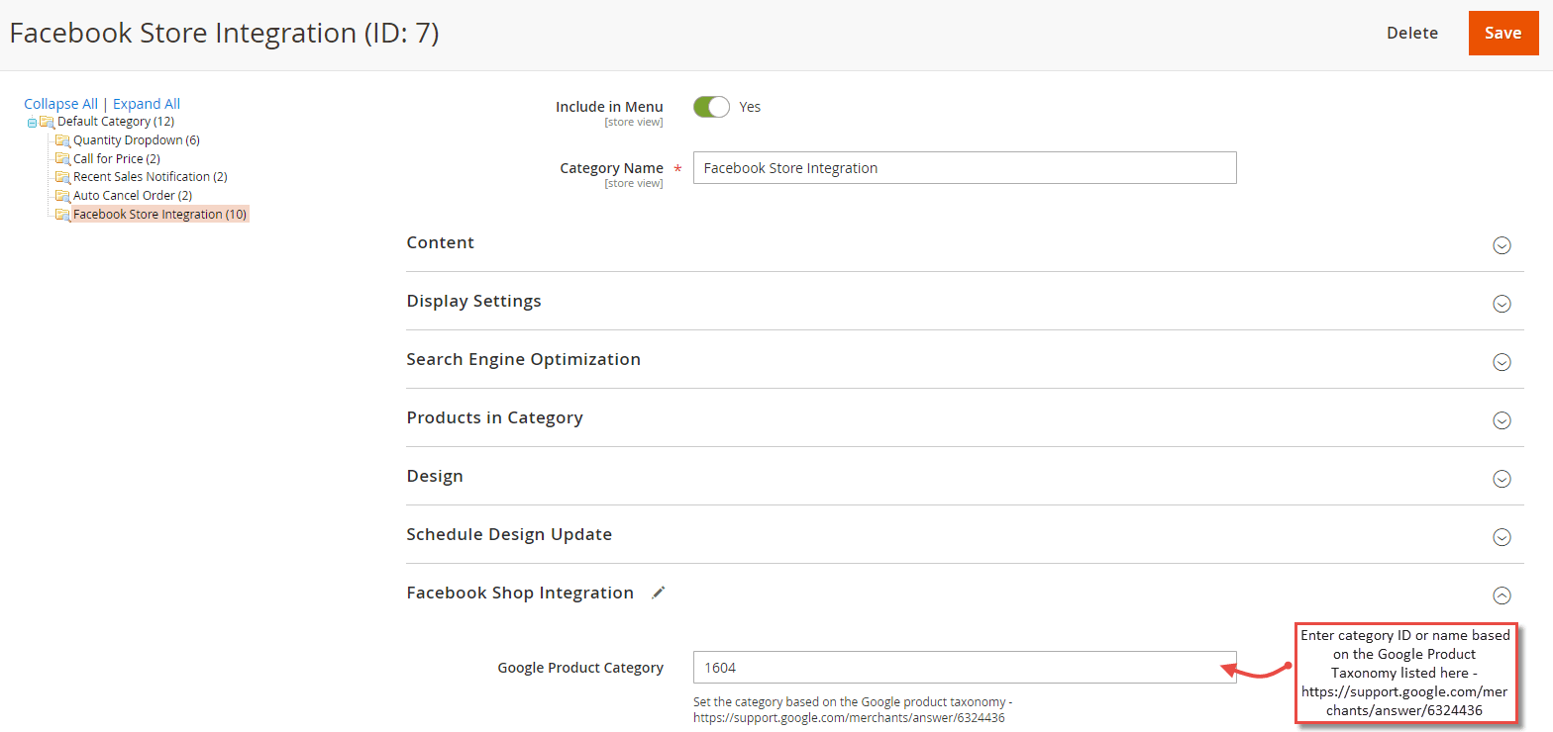Click Products in Category section title
The width and height of the screenshot is (1553, 732).
pos(495,417)
